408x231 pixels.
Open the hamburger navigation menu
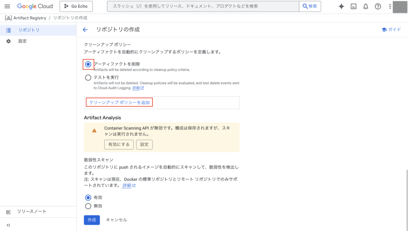click(x=7, y=6)
